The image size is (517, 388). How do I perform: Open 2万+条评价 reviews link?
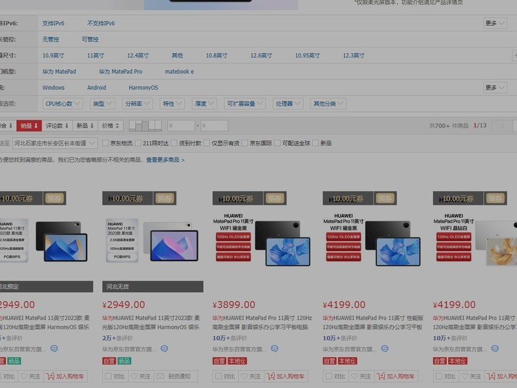pyautogui.click(x=118, y=338)
